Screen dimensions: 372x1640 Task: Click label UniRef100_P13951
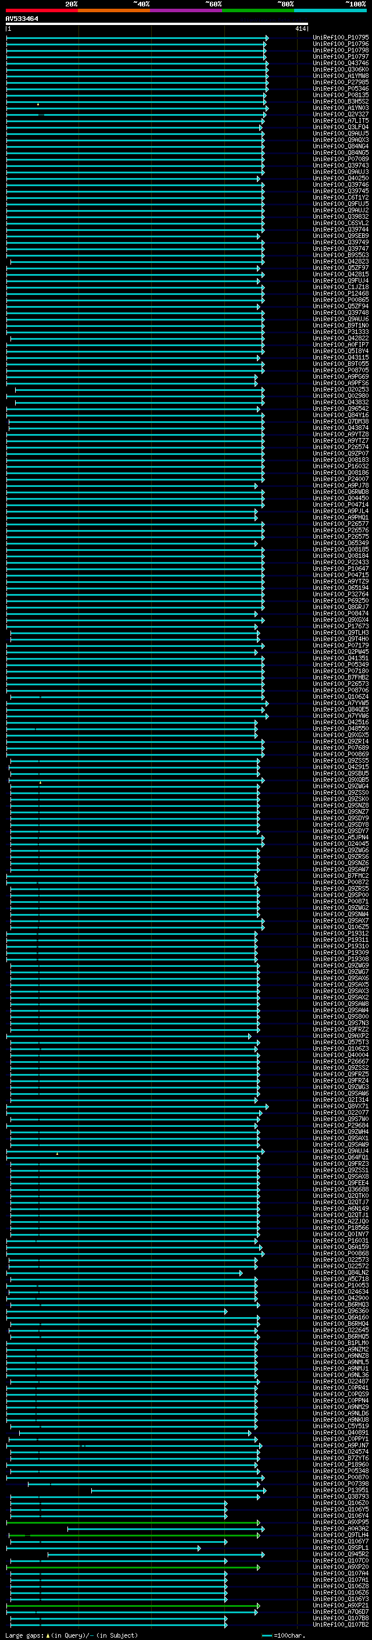[x=341, y=1490]
